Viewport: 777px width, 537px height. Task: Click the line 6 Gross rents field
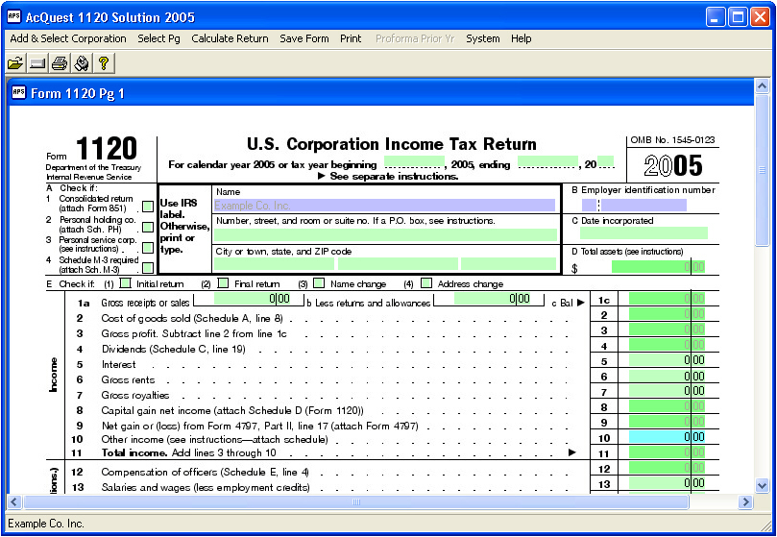tap(667, 376)
